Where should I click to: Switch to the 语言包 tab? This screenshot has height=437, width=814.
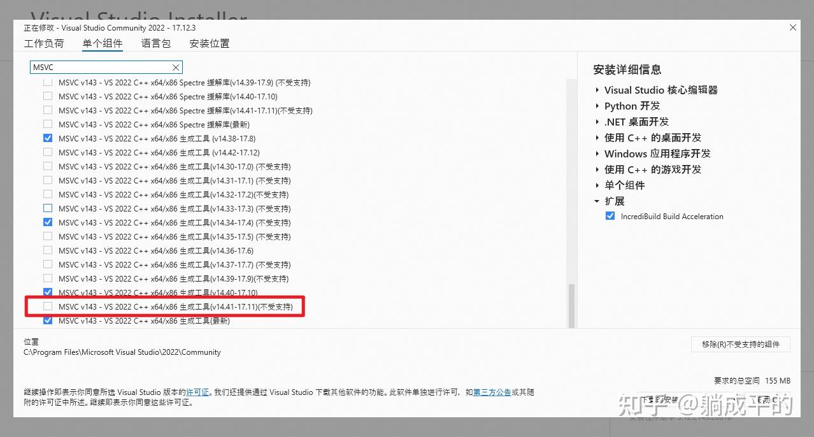(155, 43)
